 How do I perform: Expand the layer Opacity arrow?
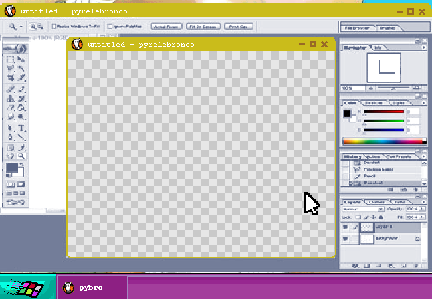423,209
